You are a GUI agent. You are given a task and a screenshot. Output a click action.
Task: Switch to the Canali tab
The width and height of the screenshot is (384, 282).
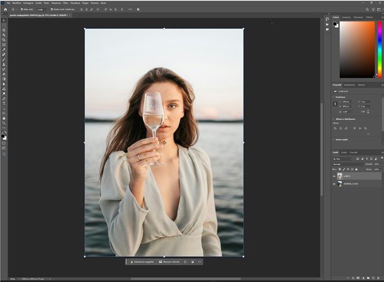point(344,153)
